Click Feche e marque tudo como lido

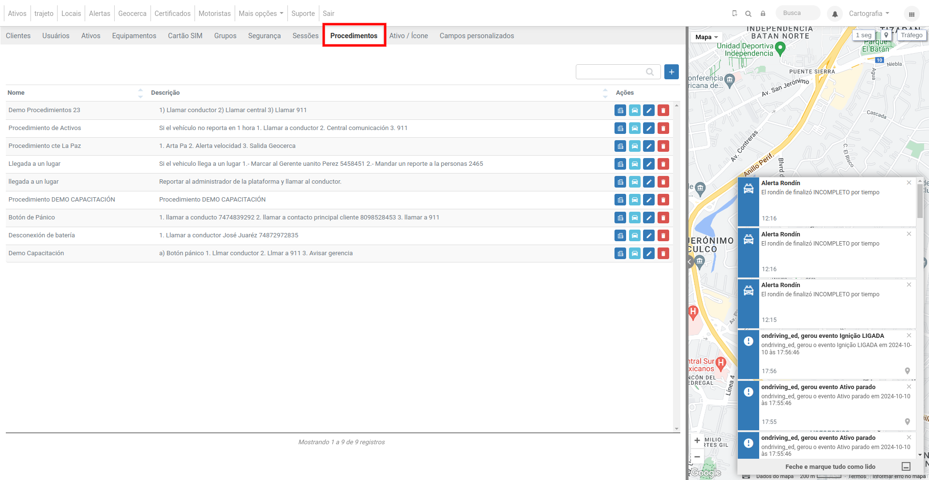point(830,466)
